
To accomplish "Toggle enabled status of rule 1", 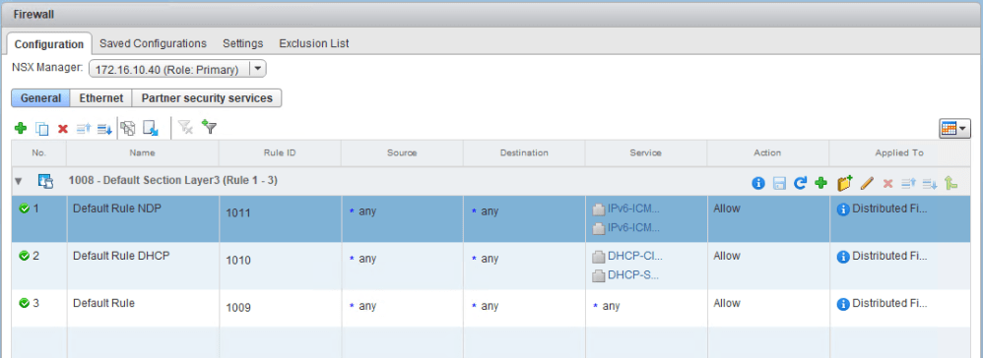I will pyautogui.click(x=25, y=209).
